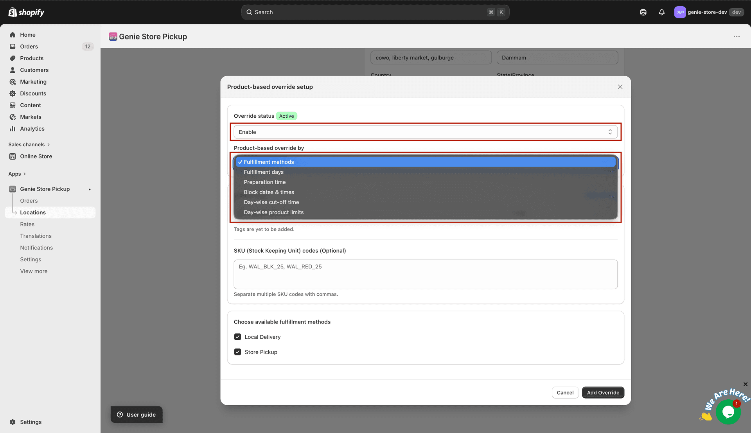Viewport: 751px width, 433px height.
Task: Click the Active status badge
Action: [x=286, y=116]
